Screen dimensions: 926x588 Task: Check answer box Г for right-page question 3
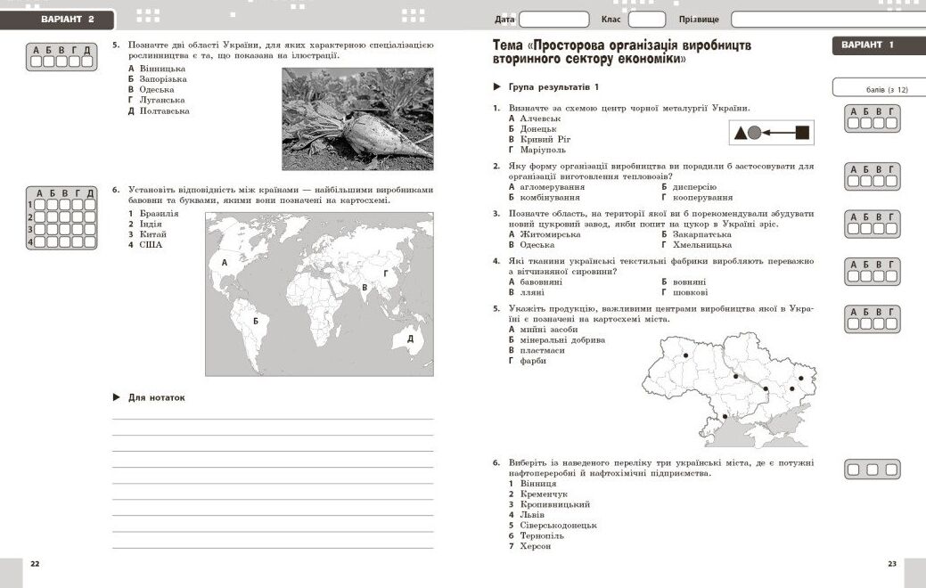891,228
